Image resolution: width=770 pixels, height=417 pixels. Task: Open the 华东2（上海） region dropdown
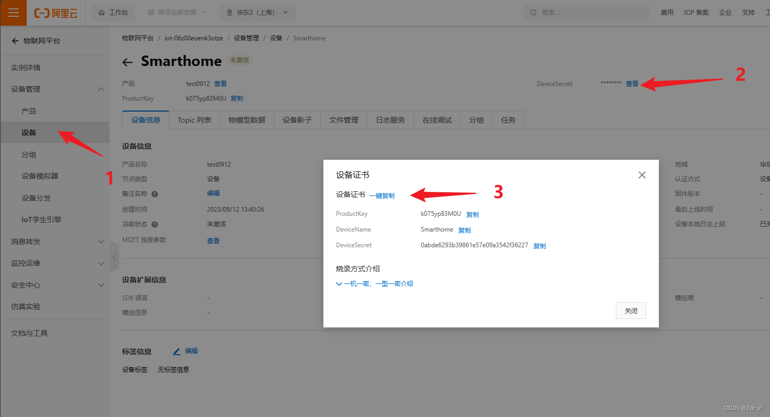tap(257, 13)
